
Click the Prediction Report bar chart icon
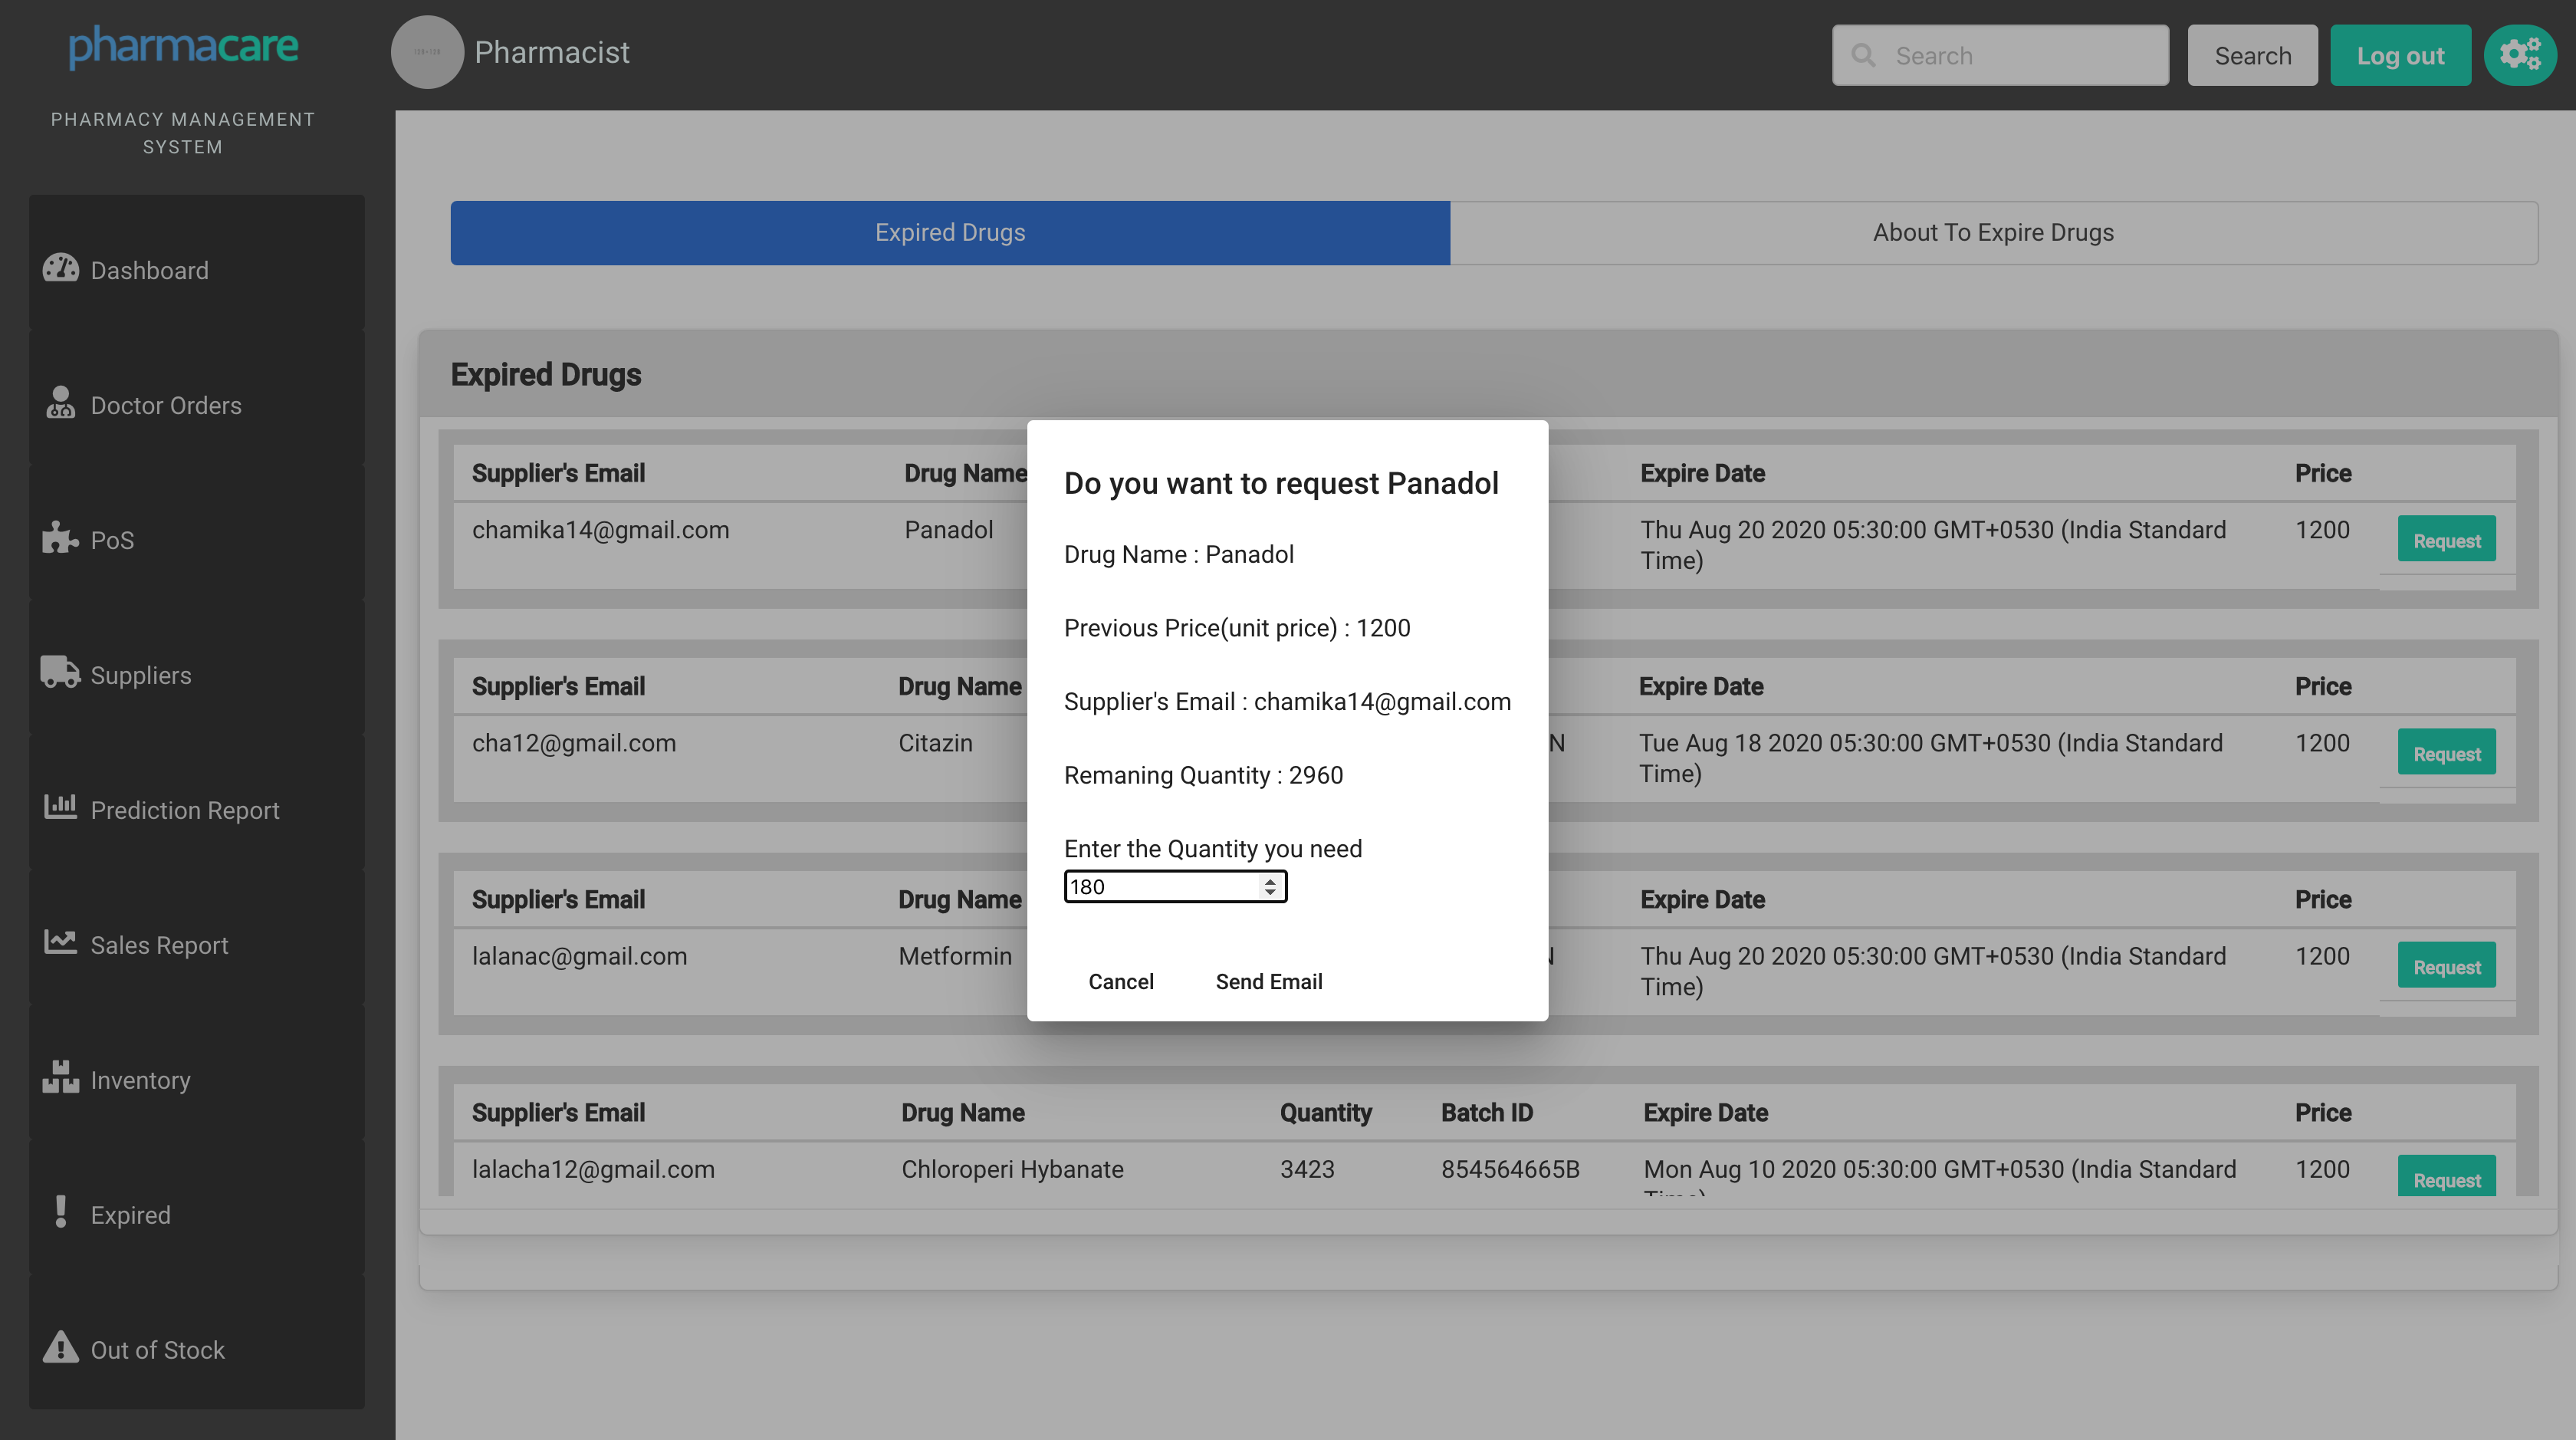pos(60,807)
